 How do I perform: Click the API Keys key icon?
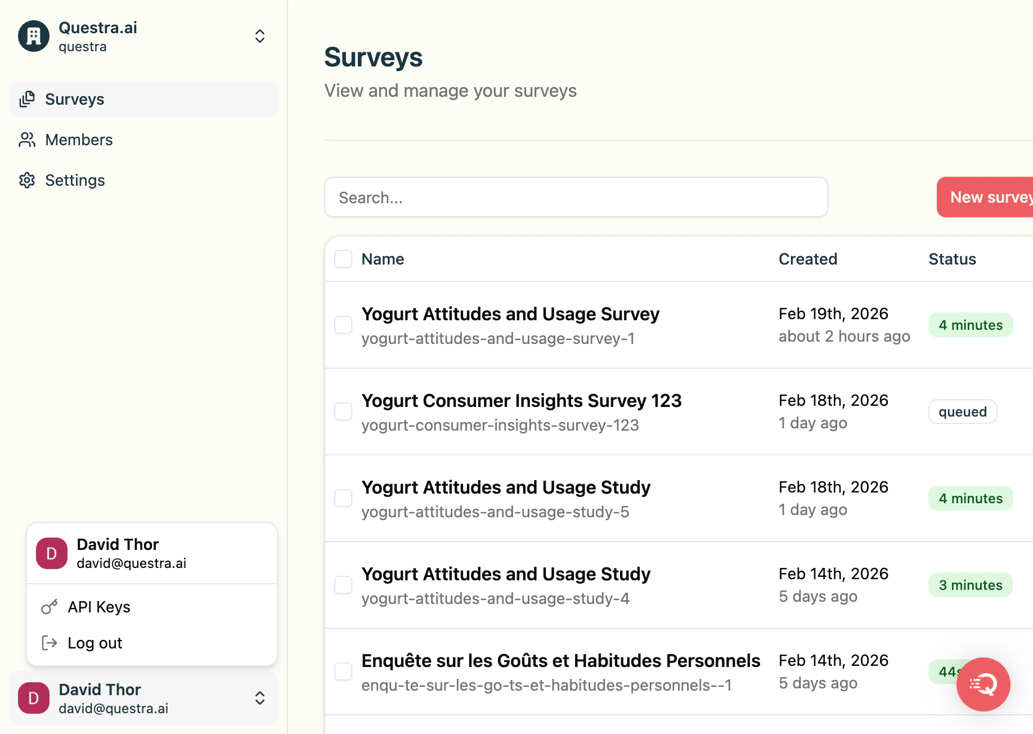point(50,607)
